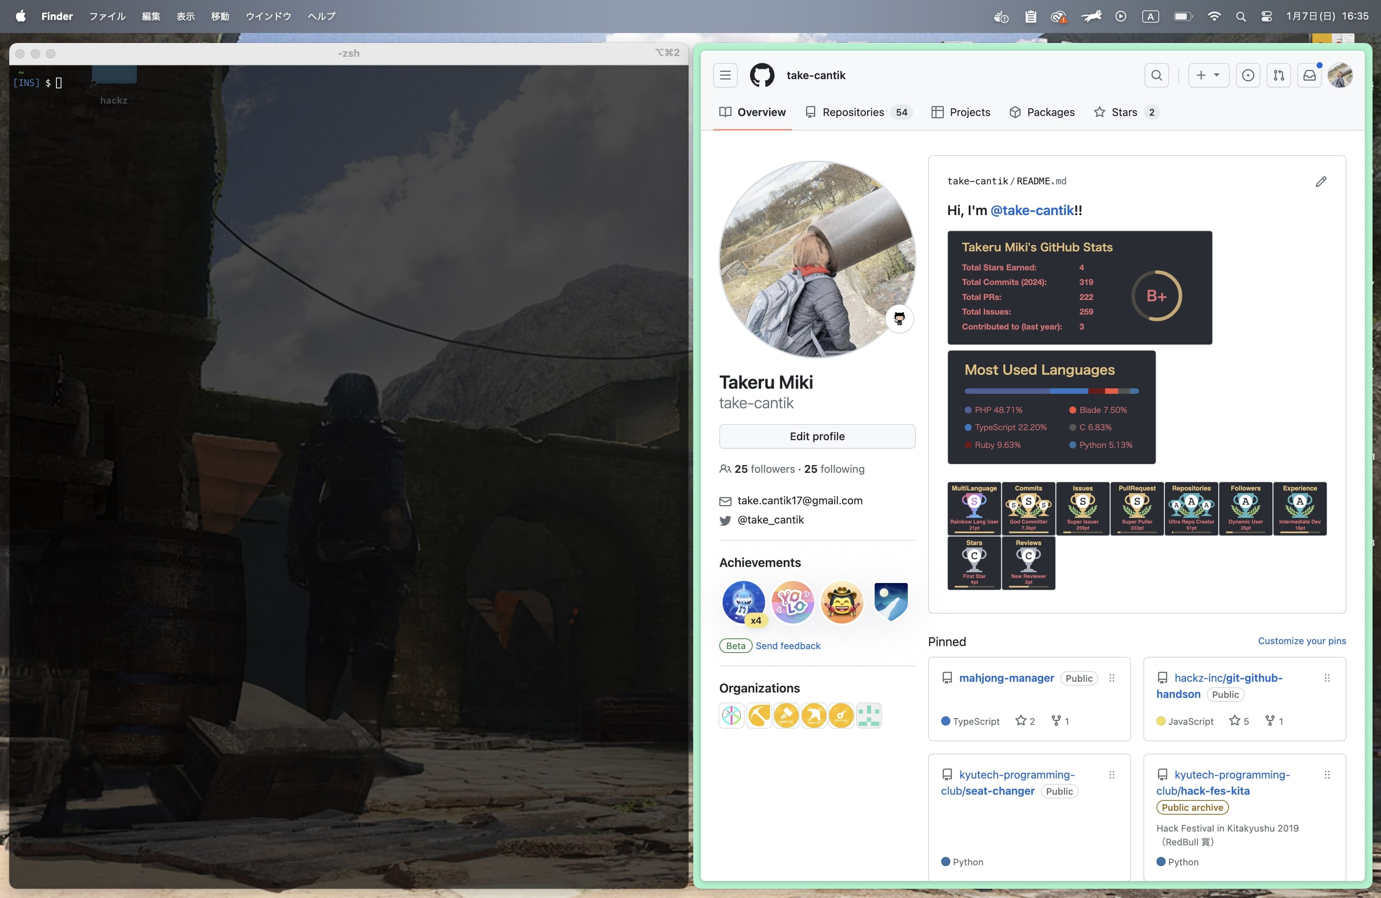The height and width of the screenshot is (898, 1381).
Task: Switch to the Packages tab
Action: pos(1042,113)
